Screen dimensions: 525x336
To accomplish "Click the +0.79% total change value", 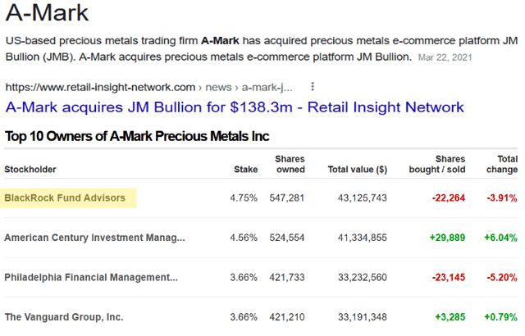I will [501, 317].
